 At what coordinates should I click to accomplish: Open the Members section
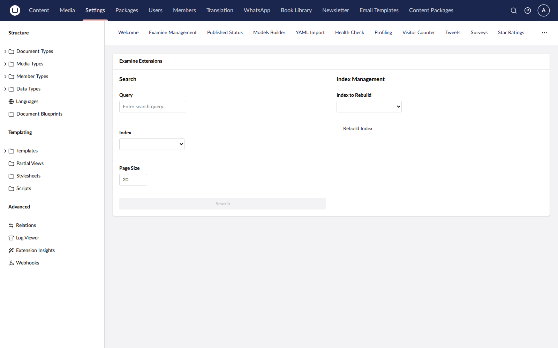184,10
